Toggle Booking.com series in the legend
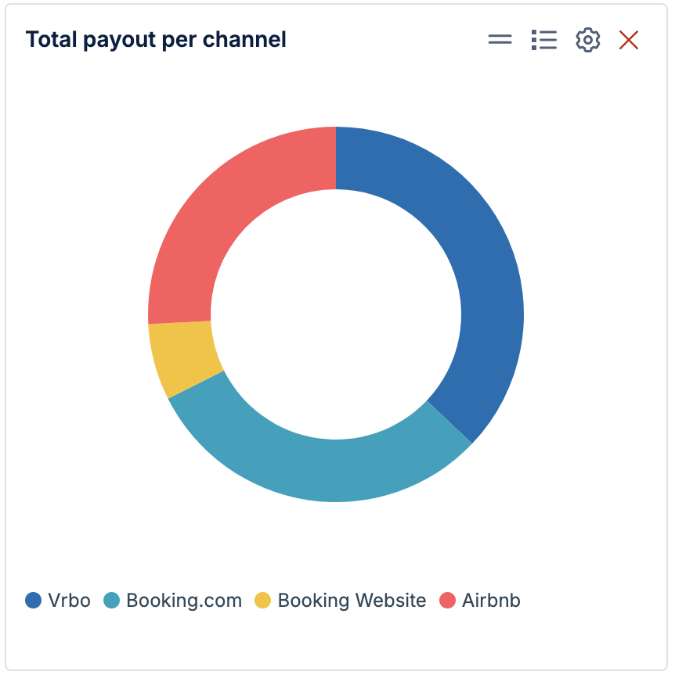Image resolution: width=675 pixels, height=682 pixels. (172, 600)
